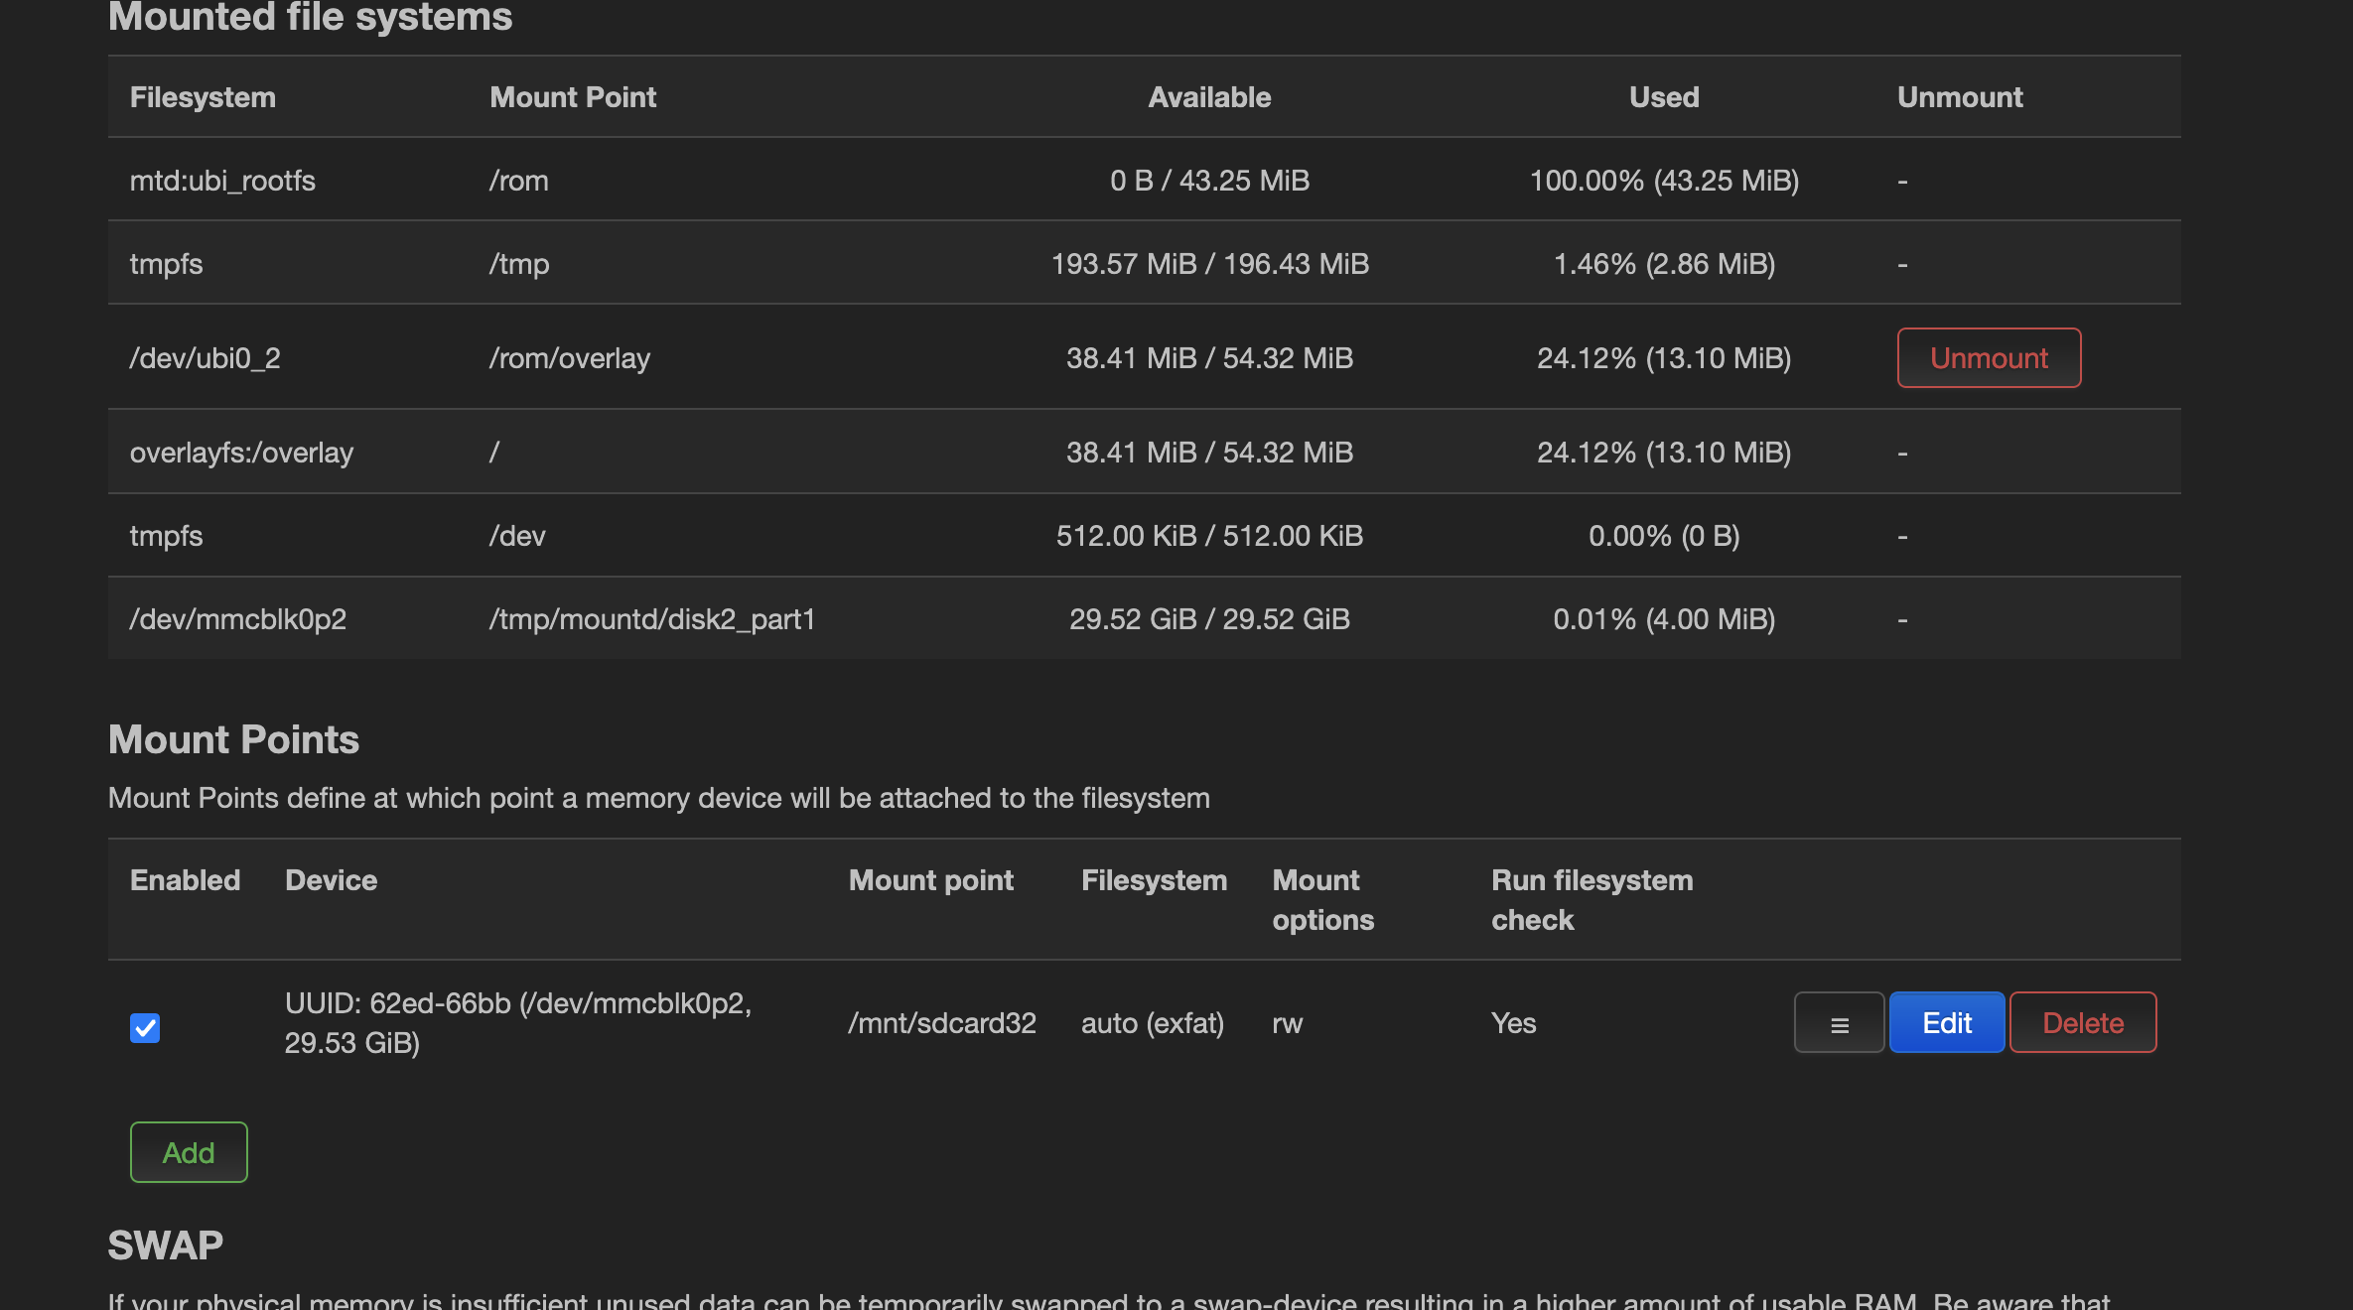Add a new mount point

[189, 1153]
